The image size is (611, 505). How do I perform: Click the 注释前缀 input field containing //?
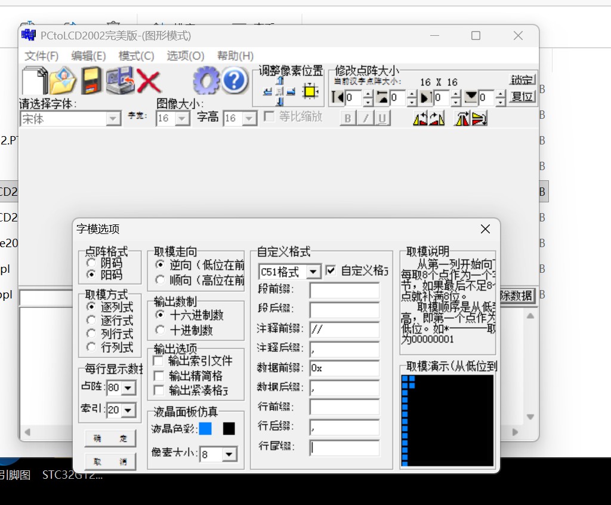(x=344, y=330)
